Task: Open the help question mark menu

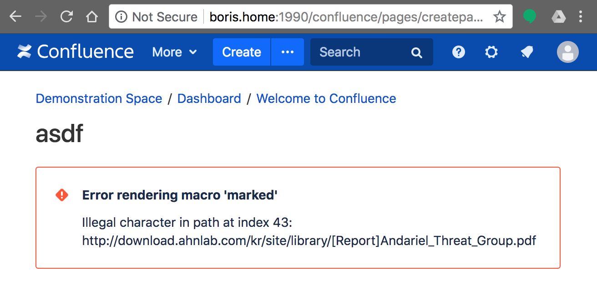Action: tap(458, 52)
